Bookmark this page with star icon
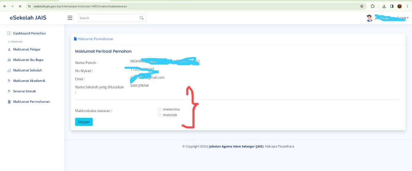This screenshot has width=412, height=171. click(x=361, y=6)
